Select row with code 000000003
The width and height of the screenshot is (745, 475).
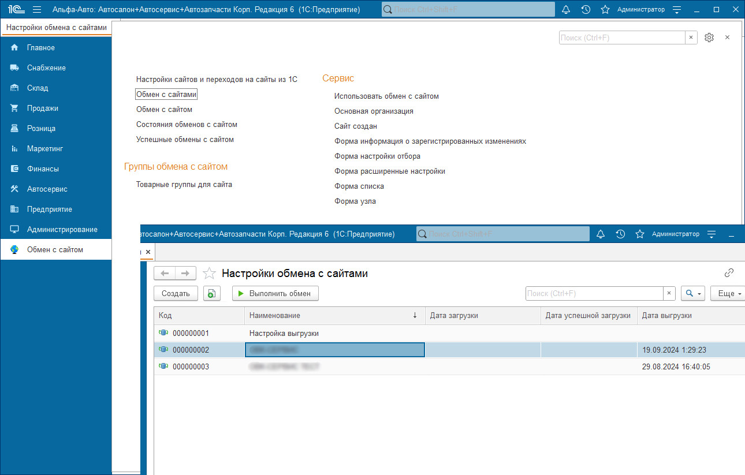(x=449, y=366)
